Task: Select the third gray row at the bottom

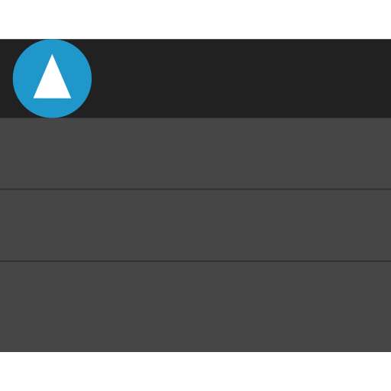Action: (195, 306)
